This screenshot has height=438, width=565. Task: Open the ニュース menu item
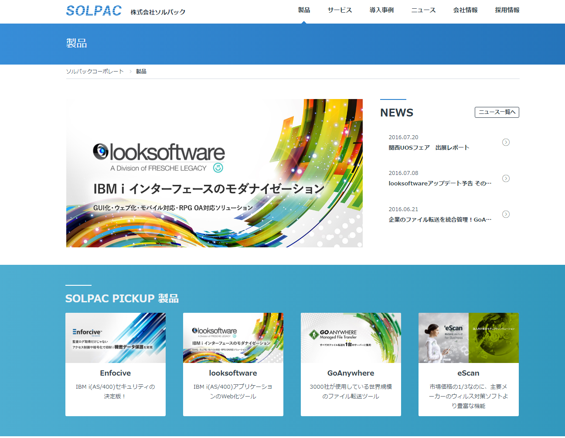click(x=423, y=10)
